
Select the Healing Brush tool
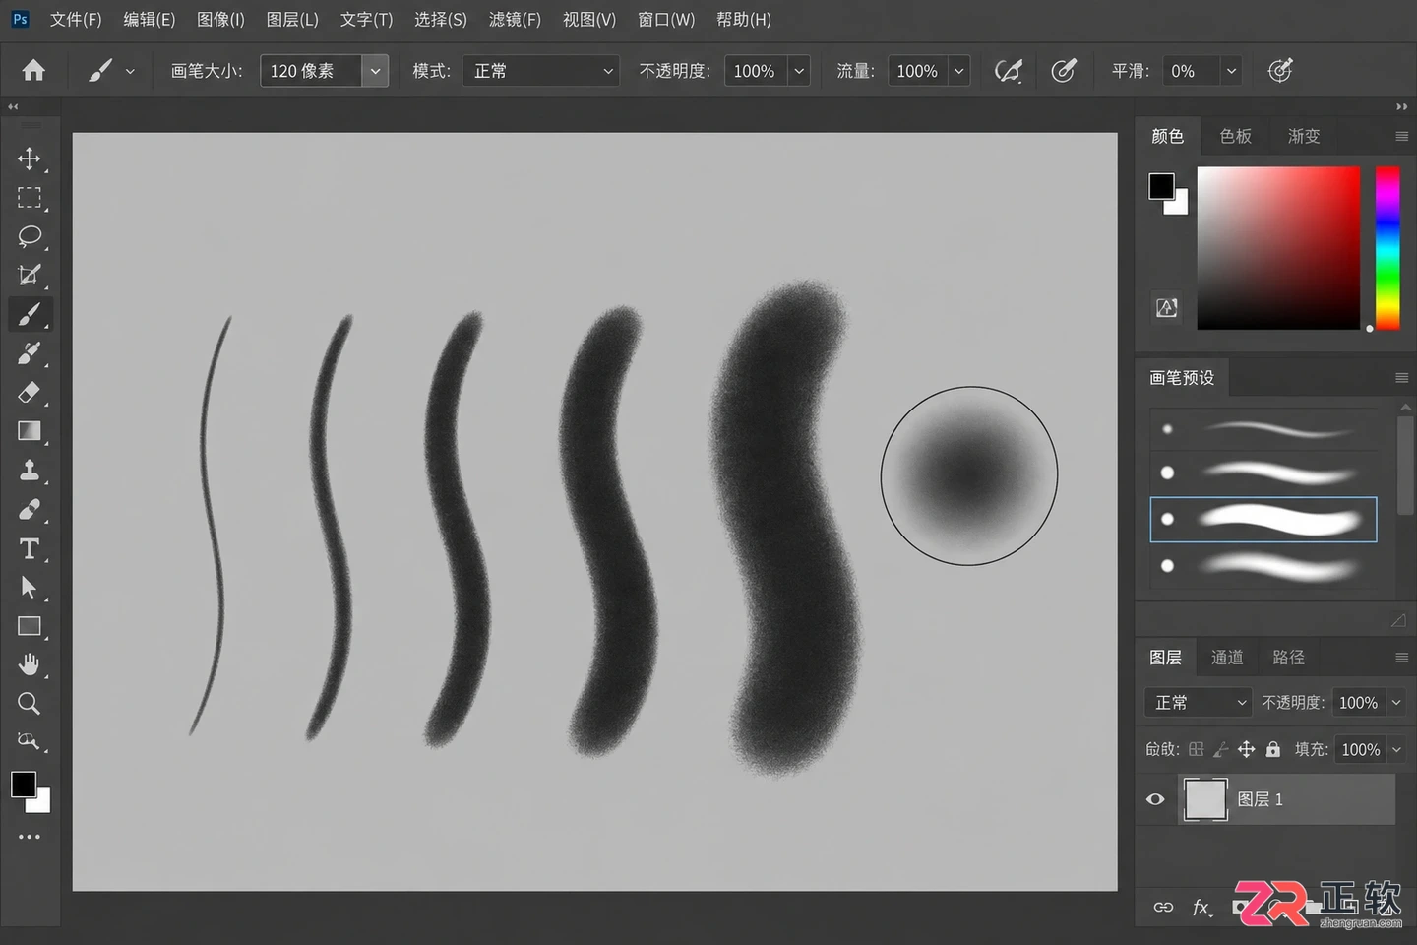click(30, 510)
